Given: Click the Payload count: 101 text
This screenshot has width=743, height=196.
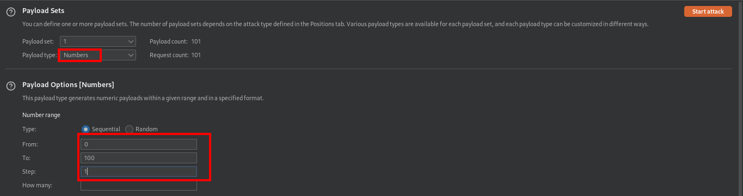Looking at the screenshot, I should pyautogui.click(x=175, y=41).
